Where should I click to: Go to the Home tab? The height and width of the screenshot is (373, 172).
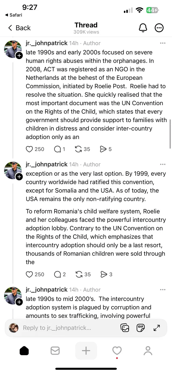coord(24,351)
